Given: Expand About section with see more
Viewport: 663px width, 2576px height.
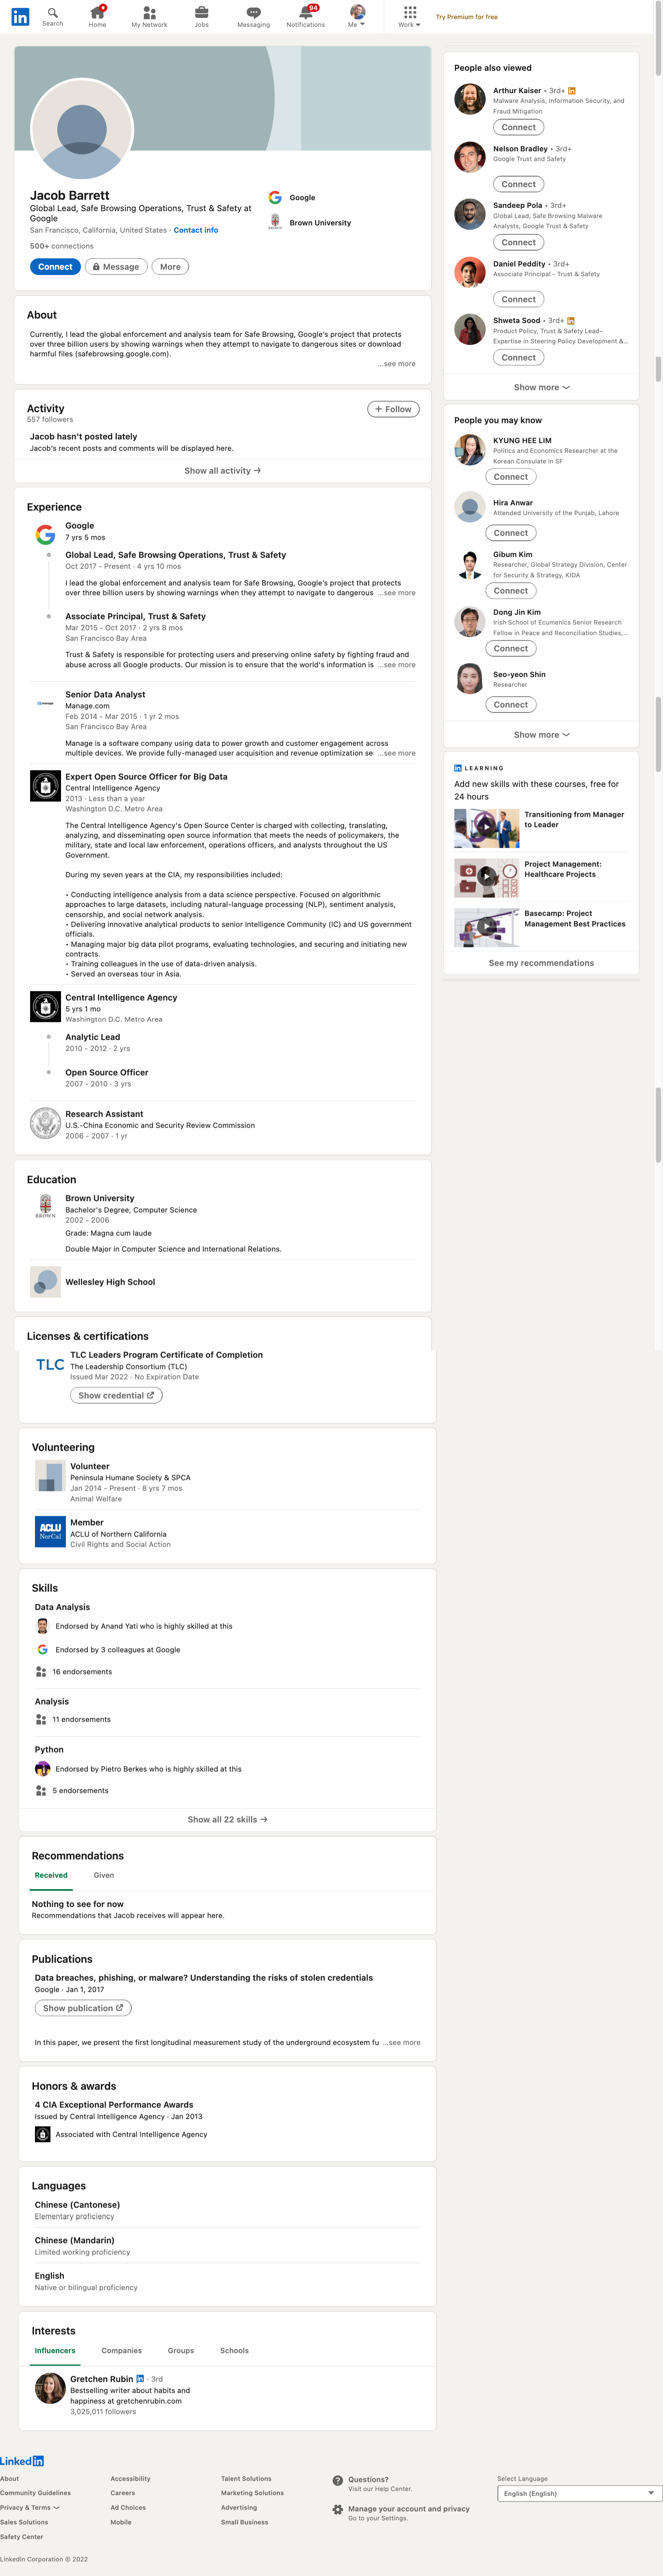Looking at the screenshot, I should (397, 364).
